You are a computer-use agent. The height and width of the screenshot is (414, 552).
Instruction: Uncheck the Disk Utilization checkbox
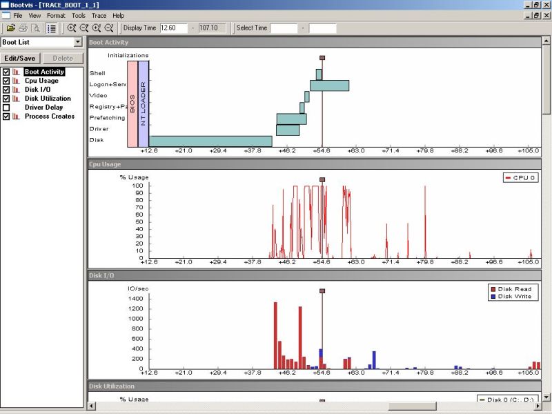(x=6, y=99)
